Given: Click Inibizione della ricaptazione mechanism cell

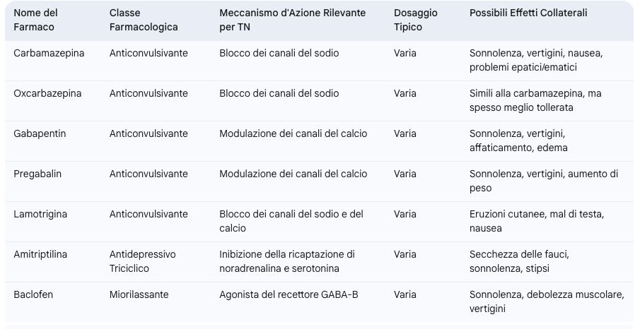Looking at the screenshot, I should [x=287, y=261].
